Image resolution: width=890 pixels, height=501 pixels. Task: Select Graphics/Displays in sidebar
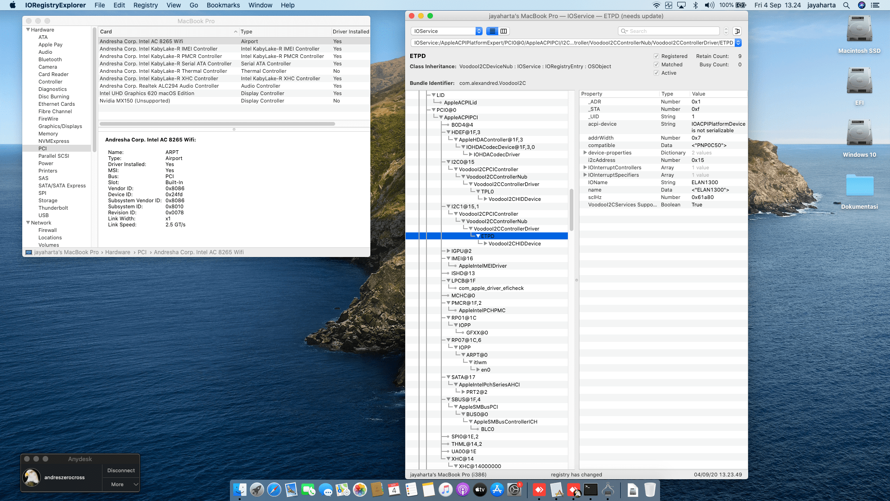tap(60, 126)
